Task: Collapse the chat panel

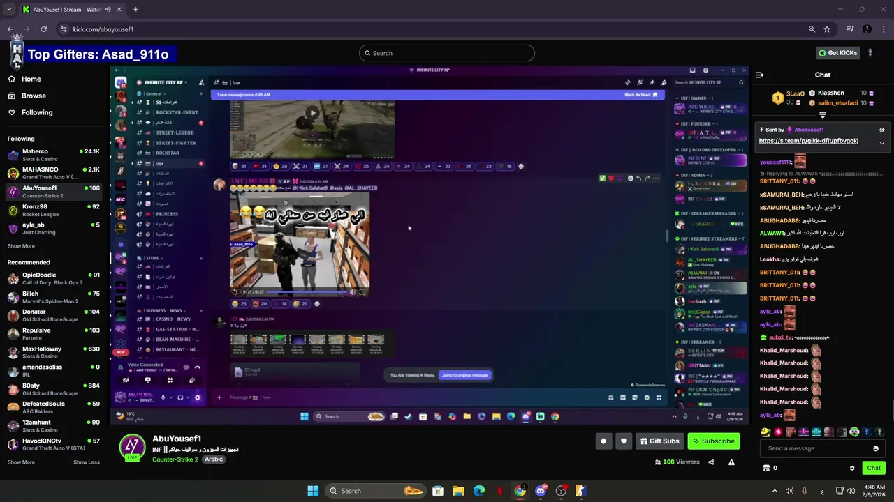Action: point(760,75)
